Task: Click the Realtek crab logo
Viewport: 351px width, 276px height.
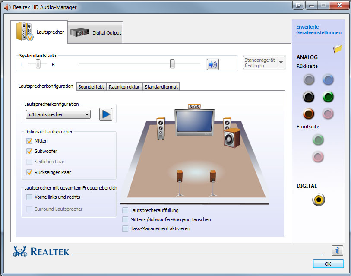Action: tap(20, 251)
